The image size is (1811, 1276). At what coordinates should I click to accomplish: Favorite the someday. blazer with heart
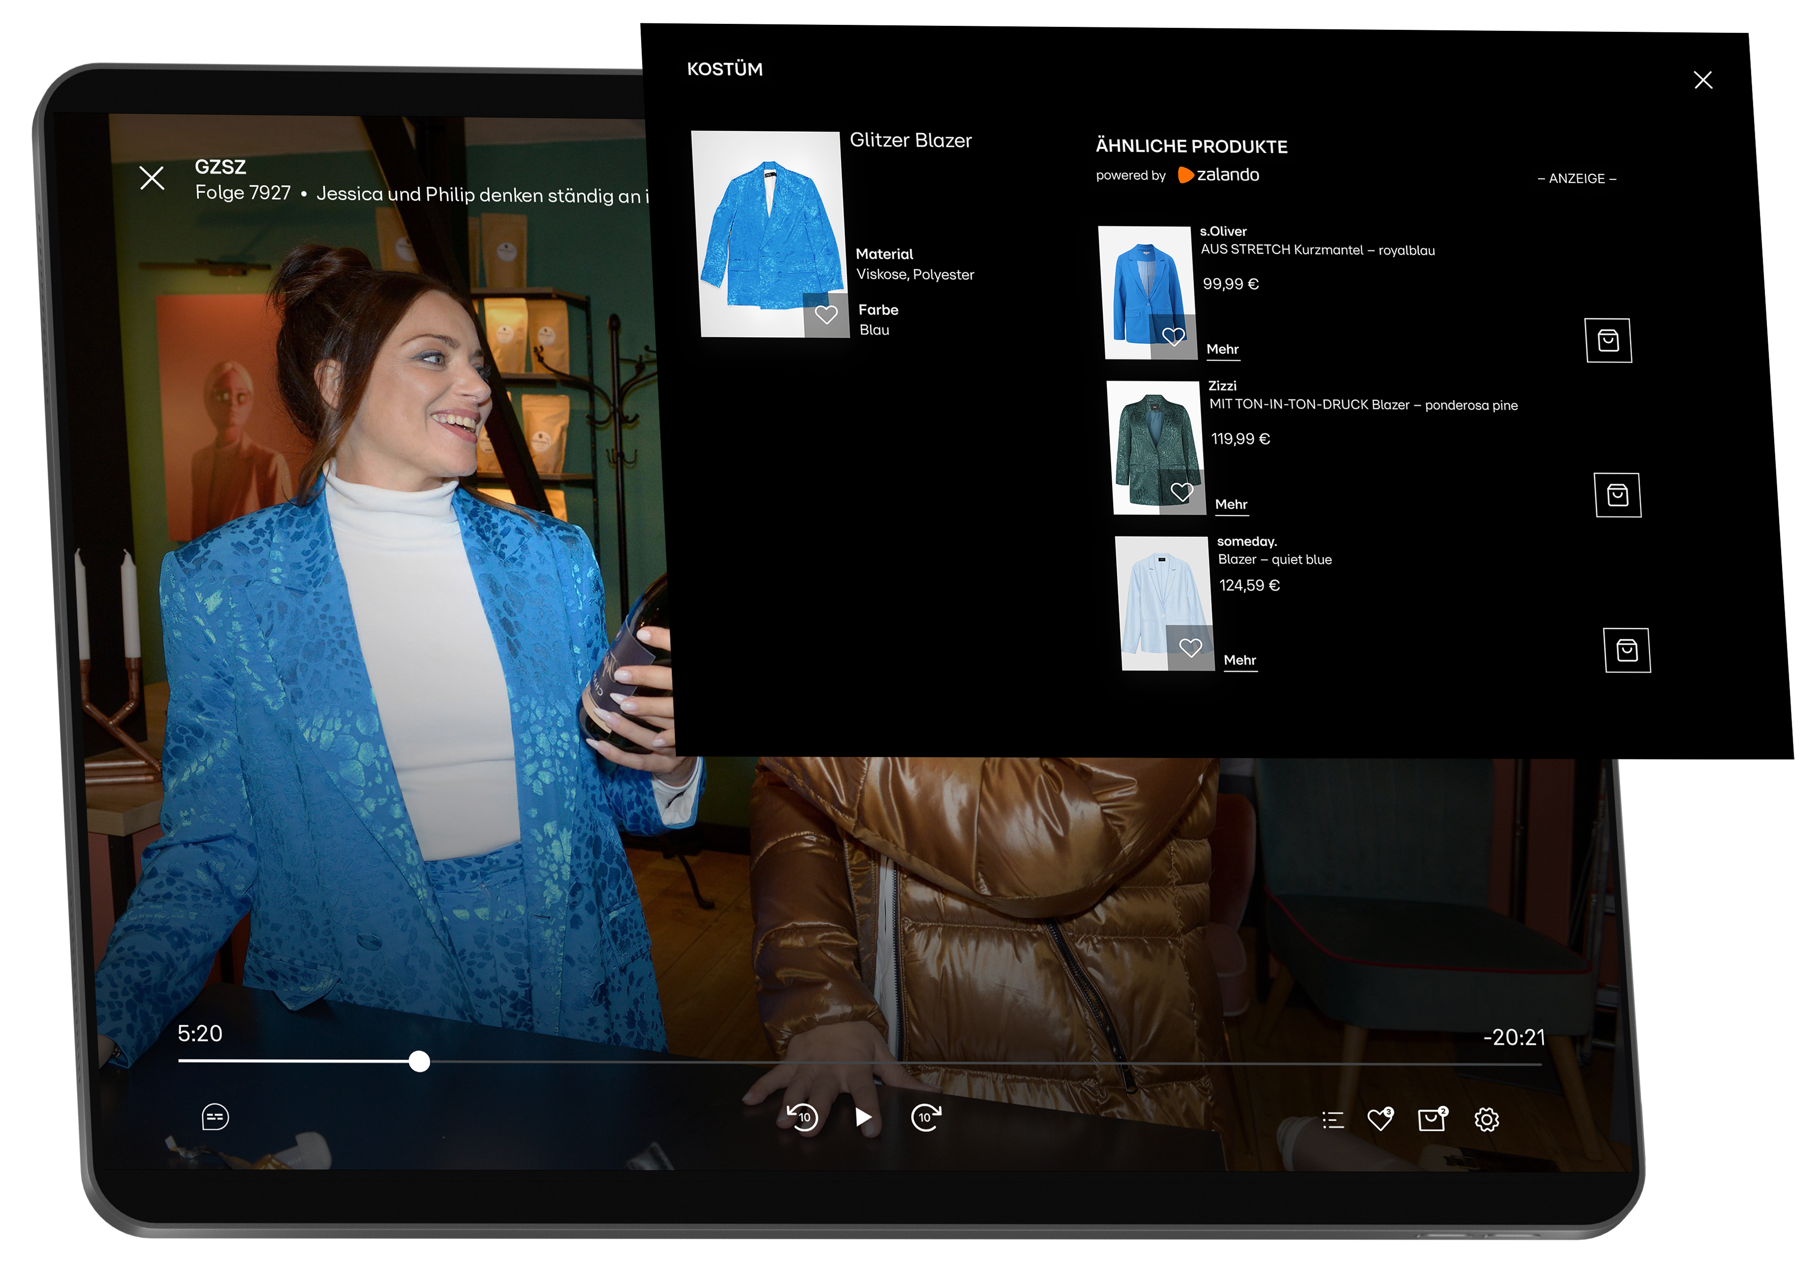[x=1190, y=648]
